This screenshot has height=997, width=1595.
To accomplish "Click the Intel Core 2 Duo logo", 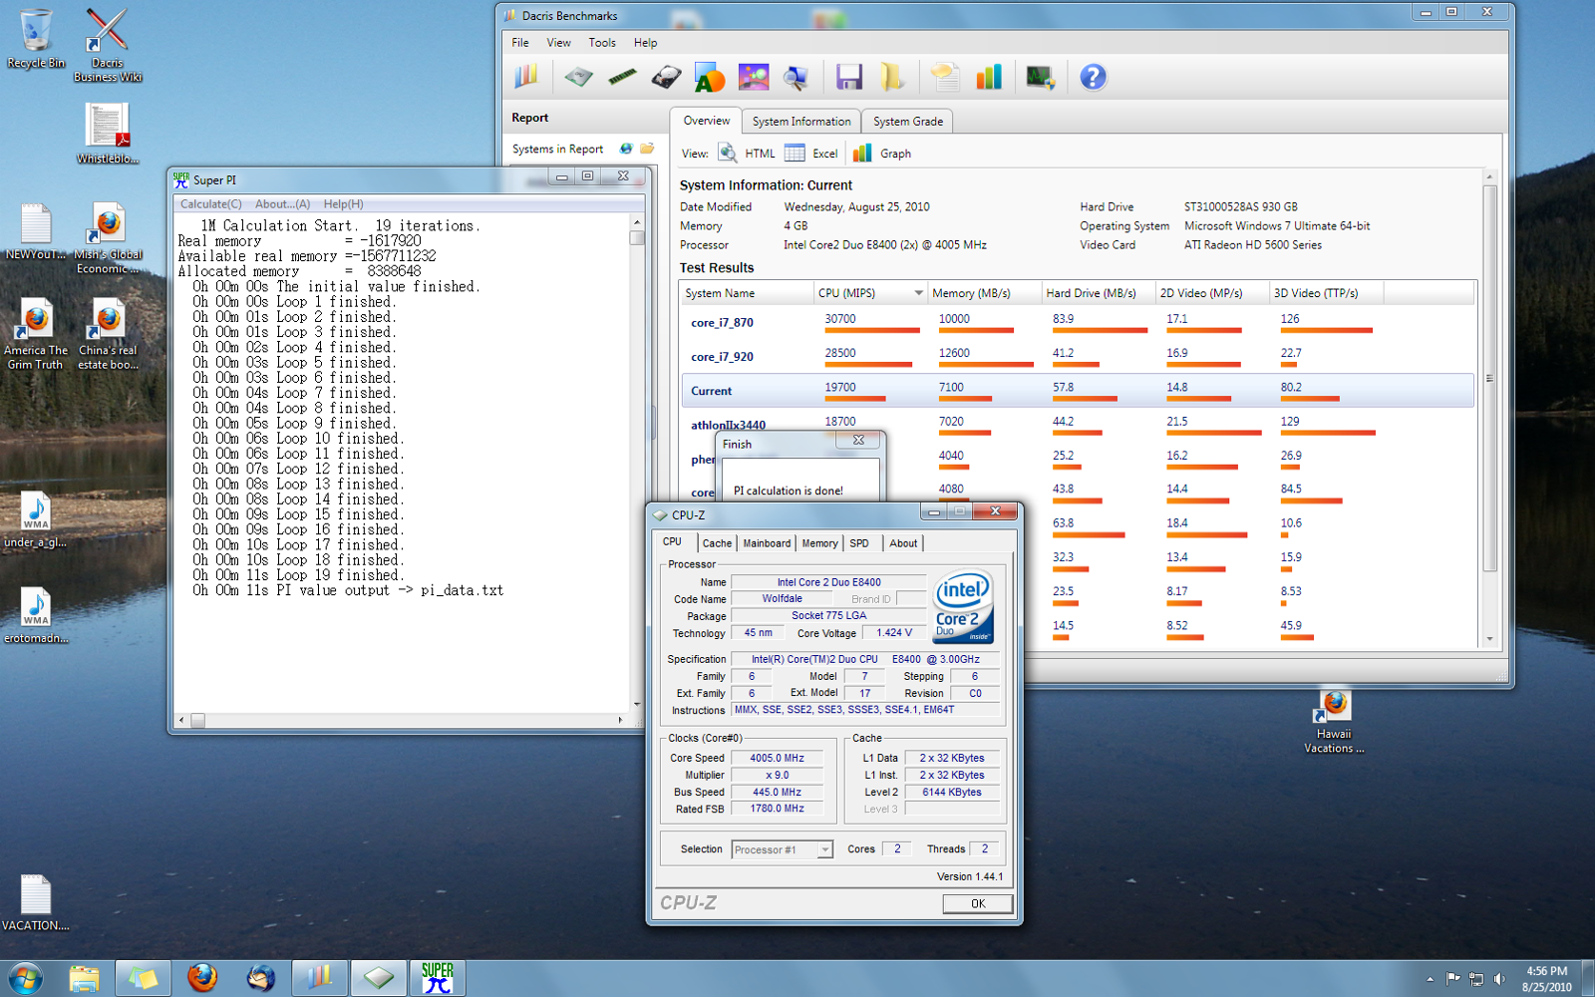I will (x=962, y=606).
